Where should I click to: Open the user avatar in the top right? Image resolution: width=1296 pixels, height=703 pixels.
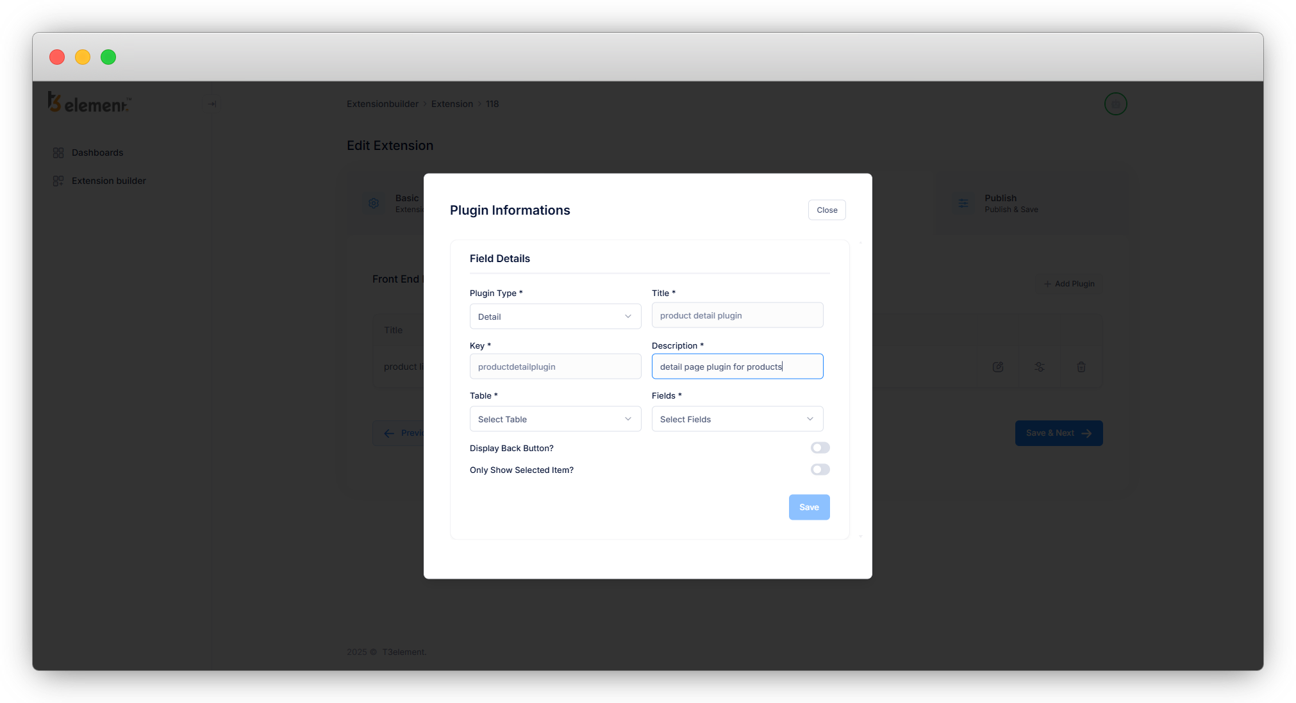pos(1115,104)
